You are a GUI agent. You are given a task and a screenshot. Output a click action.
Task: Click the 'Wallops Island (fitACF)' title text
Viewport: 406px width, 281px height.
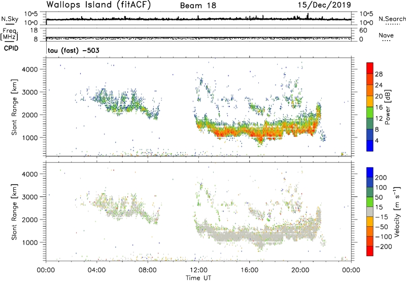98,5
